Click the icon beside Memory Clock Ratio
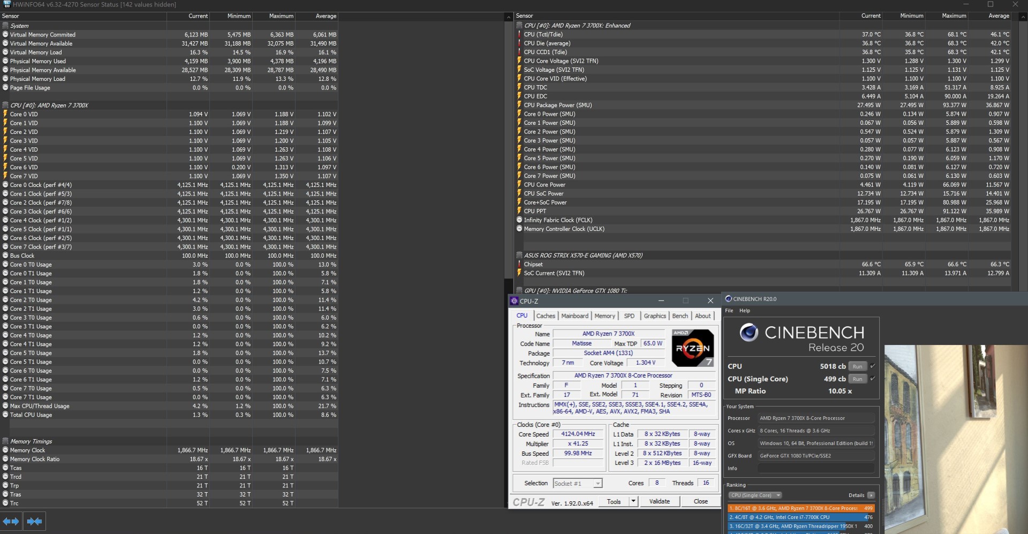The height and width of the screenshot is (534, 1028). click(5, 459)
